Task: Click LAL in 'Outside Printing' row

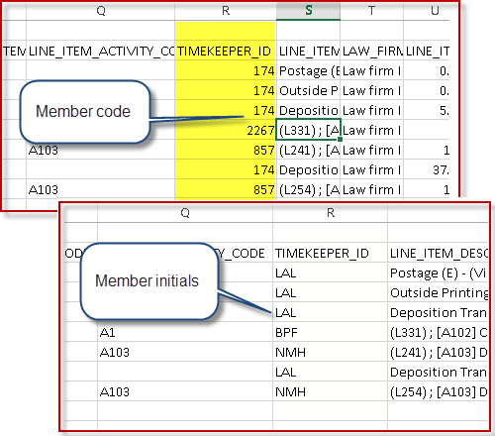Action: (x=331, y=292)
